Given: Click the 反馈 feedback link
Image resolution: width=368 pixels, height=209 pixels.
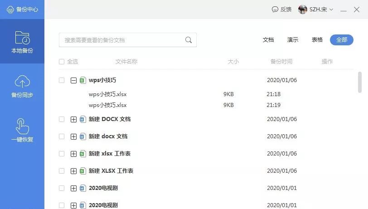Looking at the screenshot, I should point(286,10).
